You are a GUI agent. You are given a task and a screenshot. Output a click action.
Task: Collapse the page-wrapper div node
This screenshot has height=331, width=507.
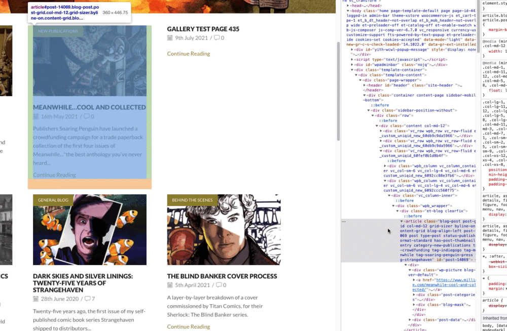[x=360, y=80]
